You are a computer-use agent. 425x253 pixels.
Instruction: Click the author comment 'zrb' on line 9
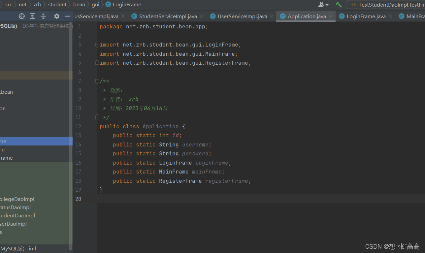(134, 99)
